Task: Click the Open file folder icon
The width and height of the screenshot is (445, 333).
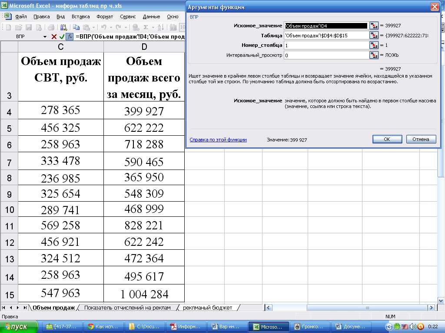Action: point(19,27)
